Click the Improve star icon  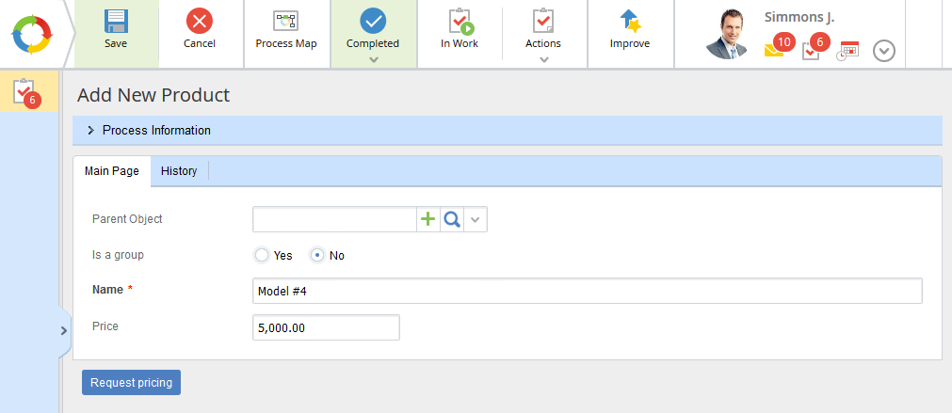[629, 23]
